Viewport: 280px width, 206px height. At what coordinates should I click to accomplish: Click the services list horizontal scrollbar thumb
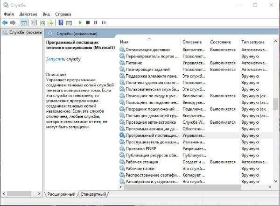(x=182, y=187)
